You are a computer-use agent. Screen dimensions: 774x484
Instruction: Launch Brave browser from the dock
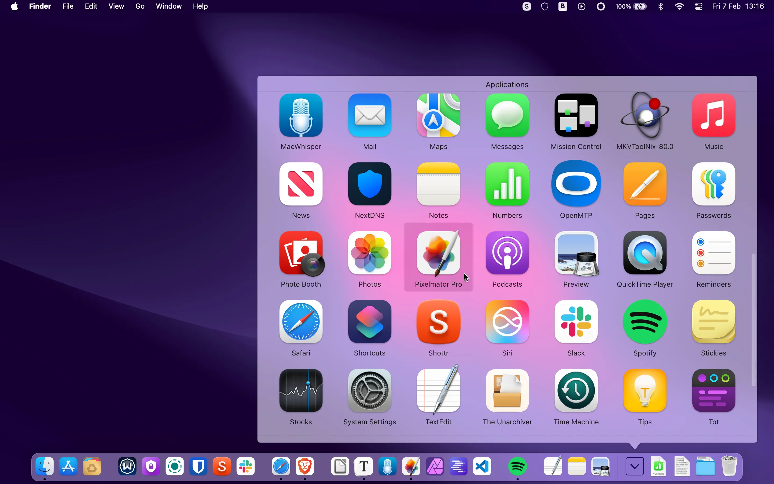304,467
